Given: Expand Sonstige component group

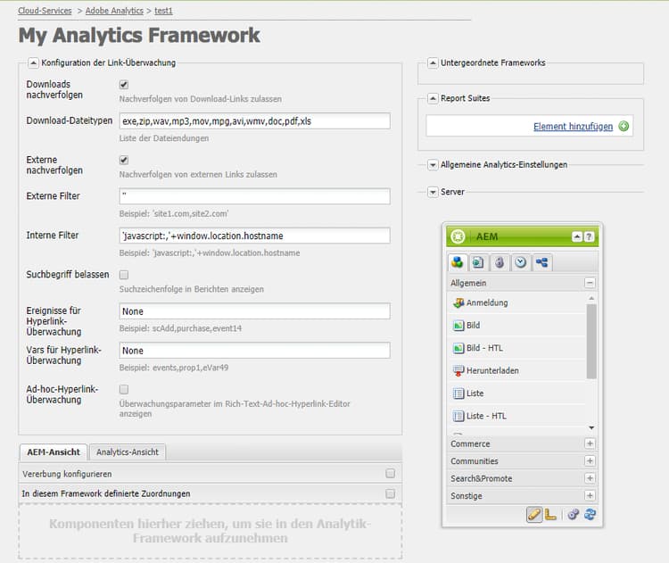Looking at the screenshot, I should click(x=590, y=495).
